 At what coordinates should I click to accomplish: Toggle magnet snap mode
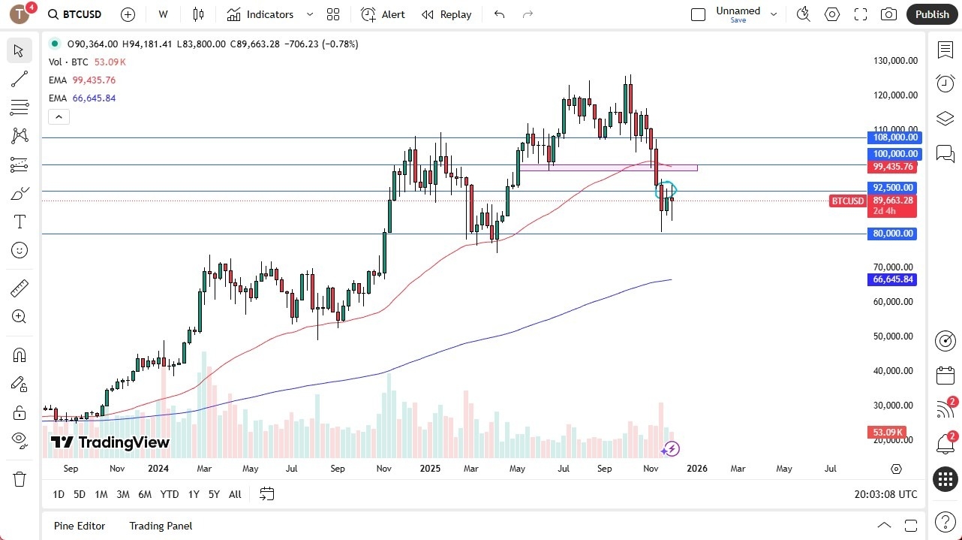19,354
